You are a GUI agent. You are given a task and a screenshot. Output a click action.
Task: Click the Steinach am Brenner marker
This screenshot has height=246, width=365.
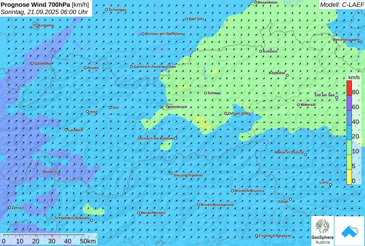pyautogui.click(x=175, y=138)
